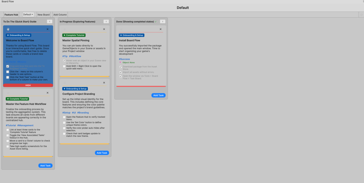Check 'Verify the color picker auto-hides' item

pos(64,128)
